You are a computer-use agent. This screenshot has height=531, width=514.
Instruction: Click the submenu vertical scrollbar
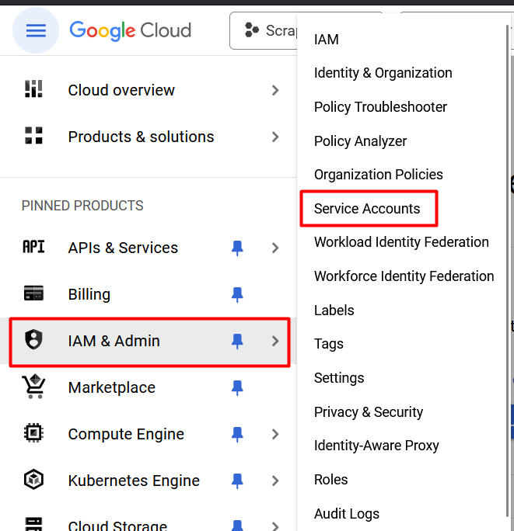coord(508,271)
